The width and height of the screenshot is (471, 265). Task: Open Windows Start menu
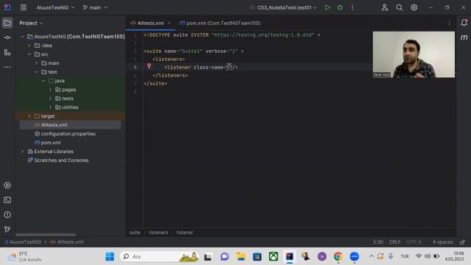[x=110, y=256]
